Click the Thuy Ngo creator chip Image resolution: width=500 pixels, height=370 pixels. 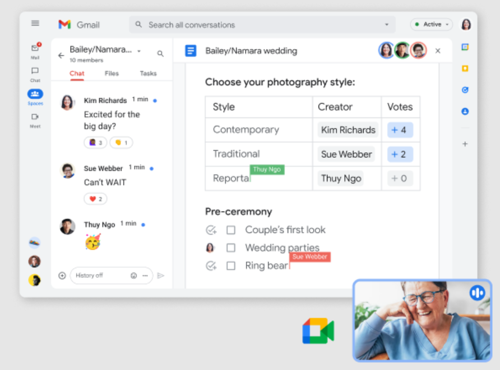[x=341, y=179]
